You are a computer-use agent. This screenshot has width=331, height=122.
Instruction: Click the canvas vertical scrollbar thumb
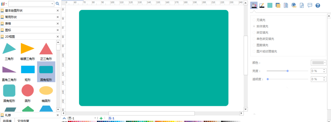[x=246, y=55]
